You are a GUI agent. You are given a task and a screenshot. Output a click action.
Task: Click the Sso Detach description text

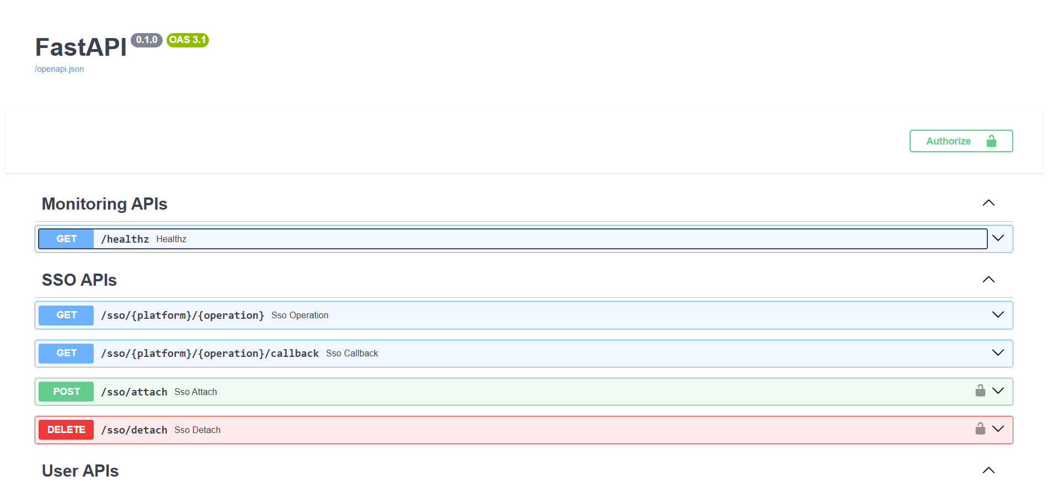[x=197, y=430]
